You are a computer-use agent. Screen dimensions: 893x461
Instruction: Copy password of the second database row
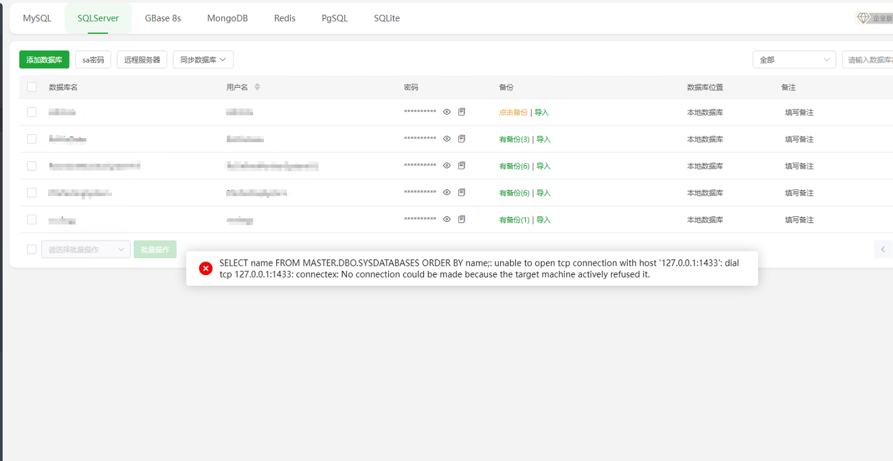[462, 139]
